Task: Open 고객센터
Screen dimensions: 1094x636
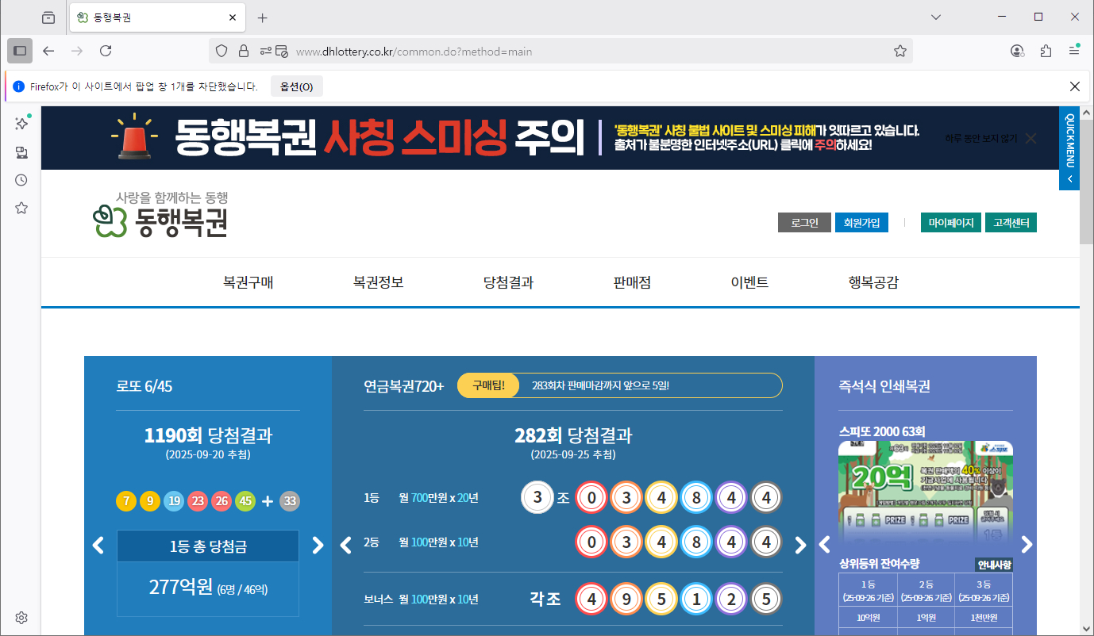Action: [x=1011, y=223]
